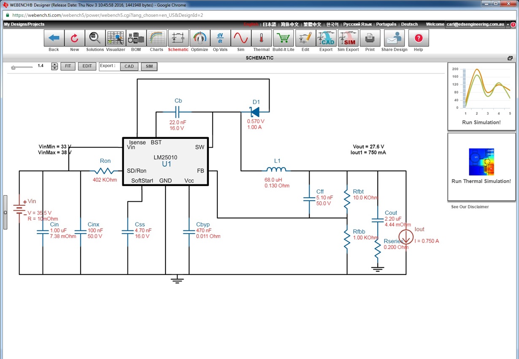Open My Designs/Projects menu

(24, 24)
